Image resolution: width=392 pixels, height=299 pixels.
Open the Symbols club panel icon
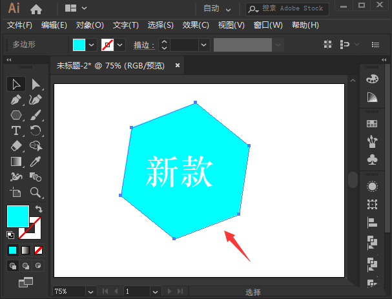(x=372, y=159)
